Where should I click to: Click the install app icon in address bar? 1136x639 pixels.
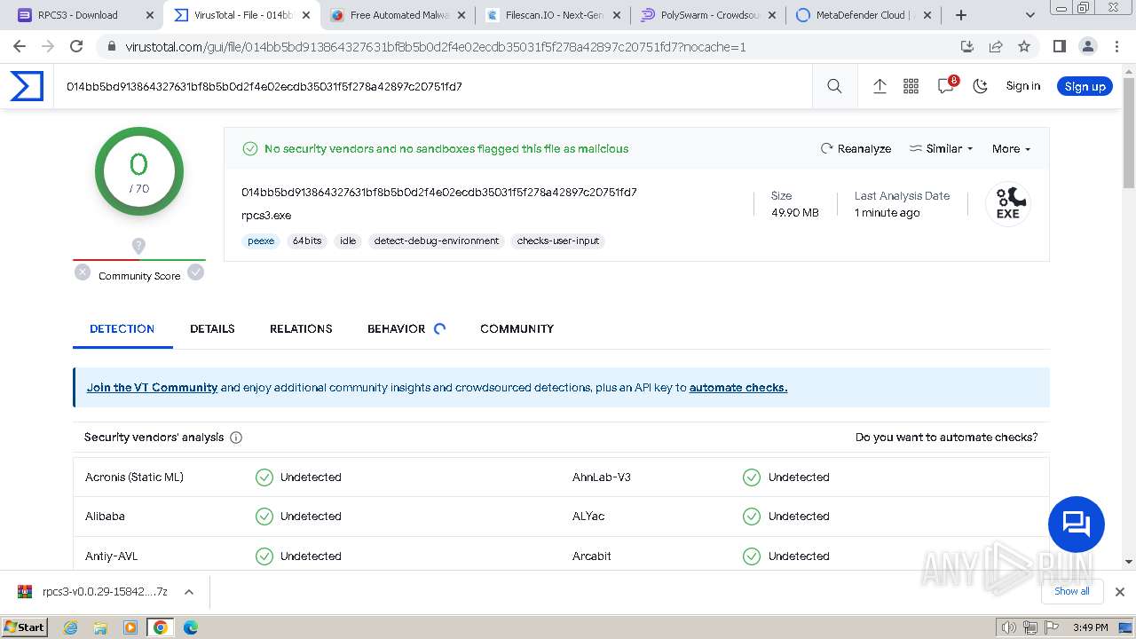967,46
